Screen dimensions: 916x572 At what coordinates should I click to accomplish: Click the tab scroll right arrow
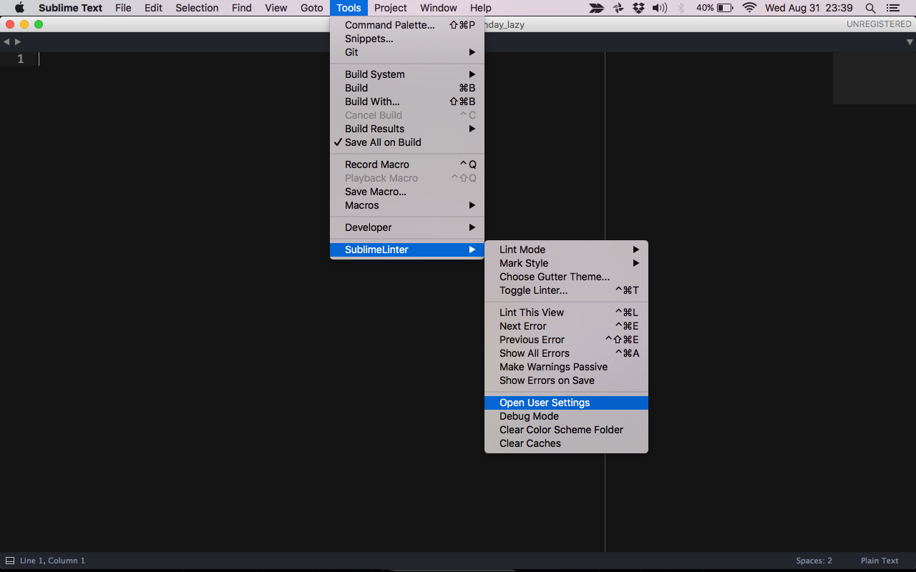pyautogui.click(x=18, y=42)
